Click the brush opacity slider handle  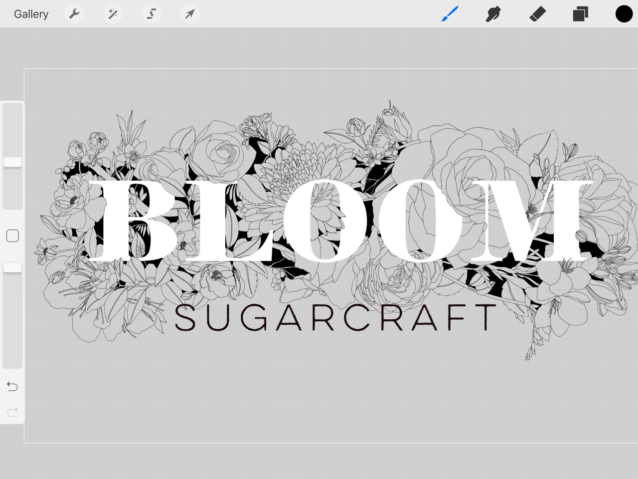(x=12, y=267)
